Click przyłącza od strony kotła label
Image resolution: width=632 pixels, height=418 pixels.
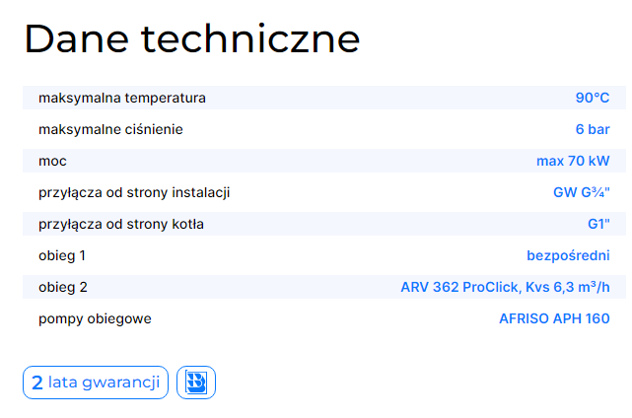click(x=120, y=224)
